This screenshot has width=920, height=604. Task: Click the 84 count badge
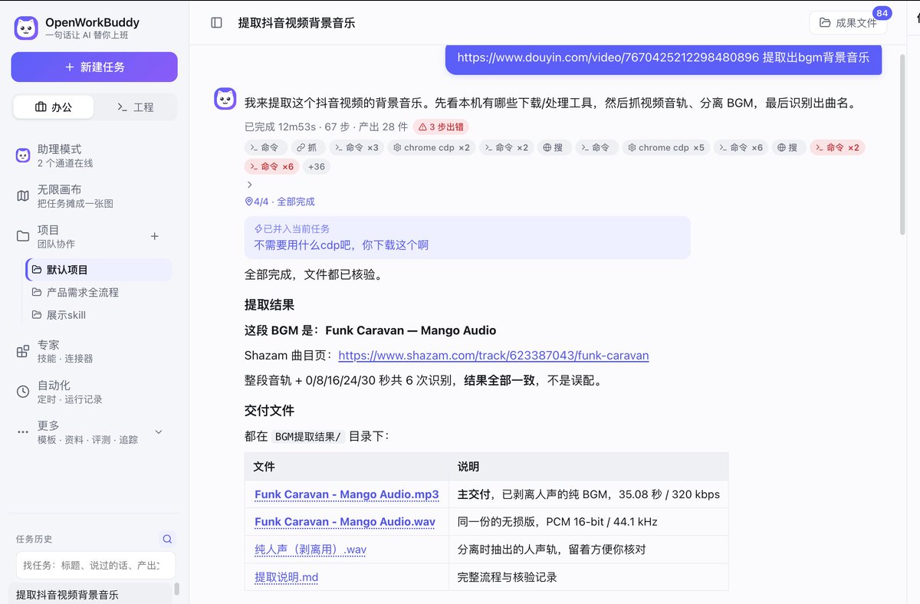point(882,13)
